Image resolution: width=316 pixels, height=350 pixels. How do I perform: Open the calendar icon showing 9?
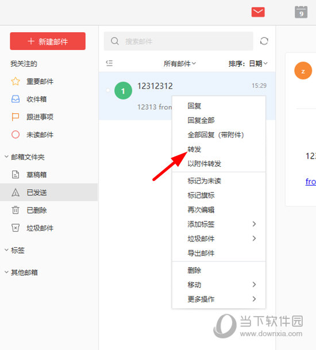click(x=301, y=12)
